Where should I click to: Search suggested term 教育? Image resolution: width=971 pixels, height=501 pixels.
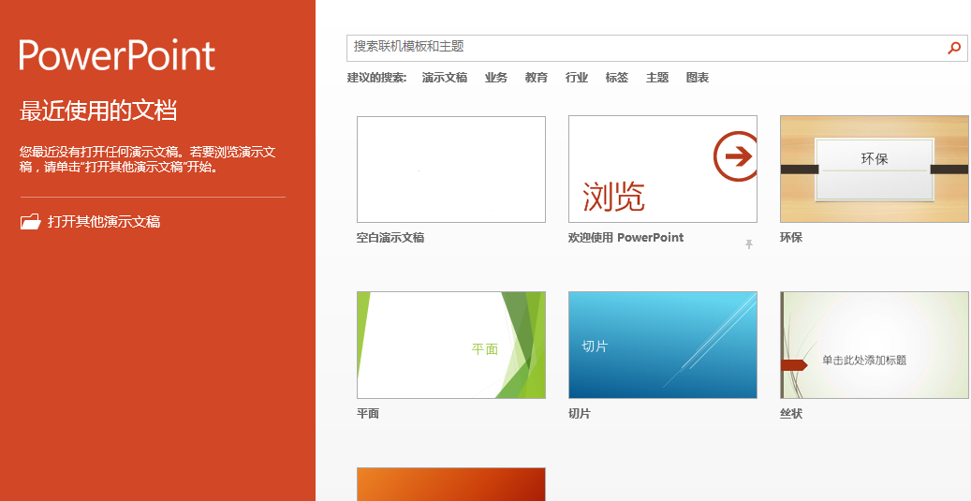point(537,78)
